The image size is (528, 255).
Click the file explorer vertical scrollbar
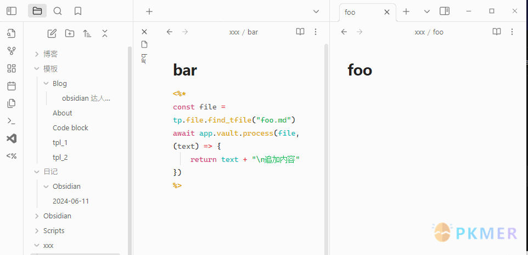(x=130, y=150)
